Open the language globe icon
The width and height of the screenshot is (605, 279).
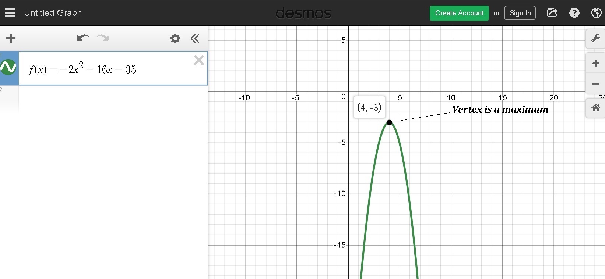pyautogui.click(x=597, y=13)
